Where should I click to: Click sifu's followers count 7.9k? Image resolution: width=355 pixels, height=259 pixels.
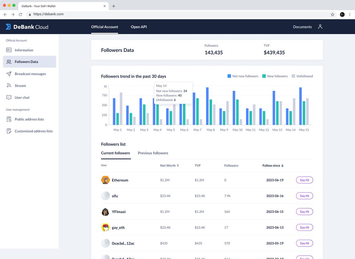[227, 196]
